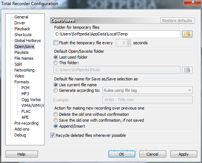Confirm settings with the OK button
This screenshot has width=202, height=163.
pos(122,154)
